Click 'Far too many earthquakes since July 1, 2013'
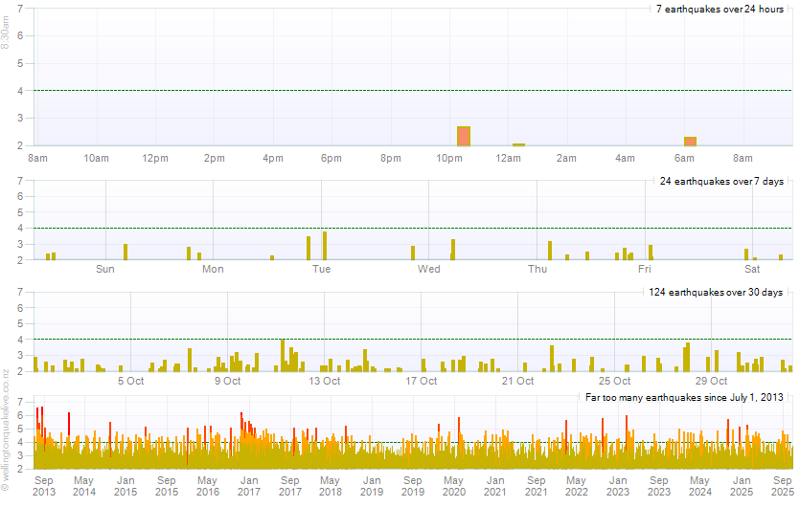Screen dimensions: 800x507 684,397
